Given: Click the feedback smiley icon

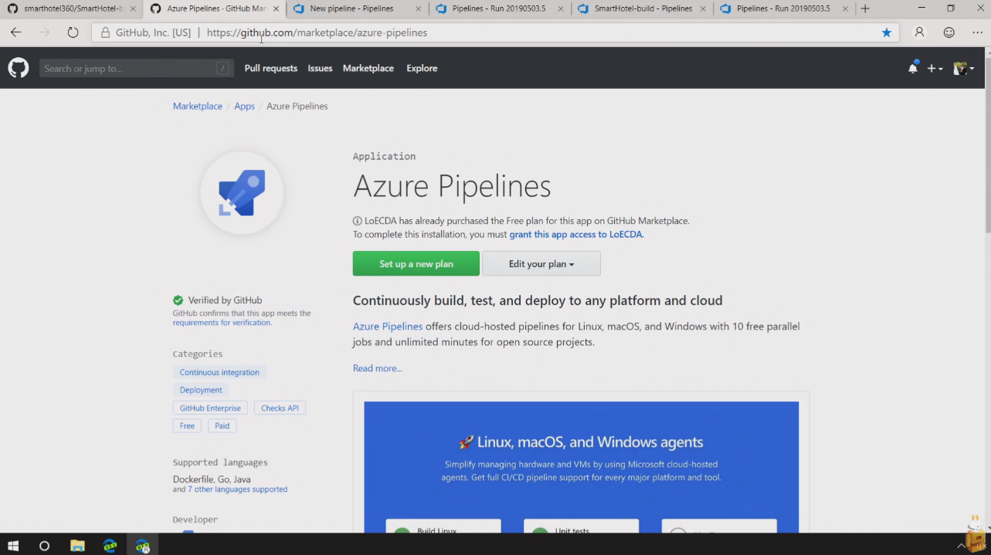Looking at the screenshot, I should [x=949, y=32].
